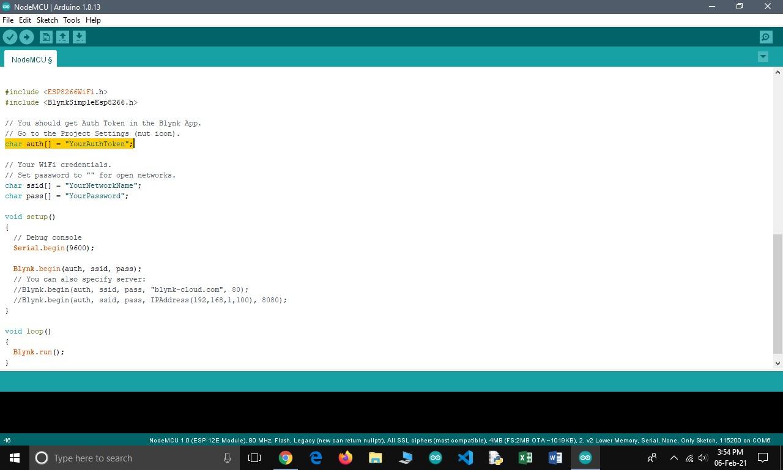Click the line number 46 in status bar
Viewport: 783px width, 470px height.
click(7, 440)
